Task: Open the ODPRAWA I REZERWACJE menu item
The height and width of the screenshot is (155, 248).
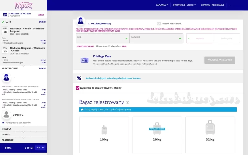Action: pos(212,5)
